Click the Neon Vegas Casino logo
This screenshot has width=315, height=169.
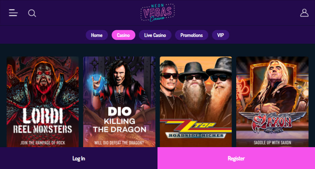coord(157,12)
